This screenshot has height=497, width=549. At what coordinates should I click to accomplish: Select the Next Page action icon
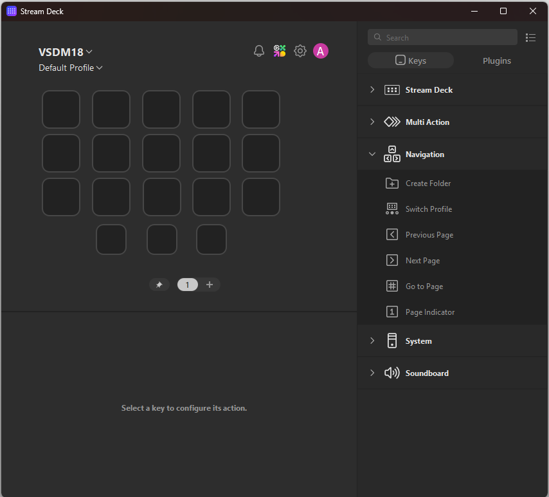pyautogui.click(x=392, y=261)
